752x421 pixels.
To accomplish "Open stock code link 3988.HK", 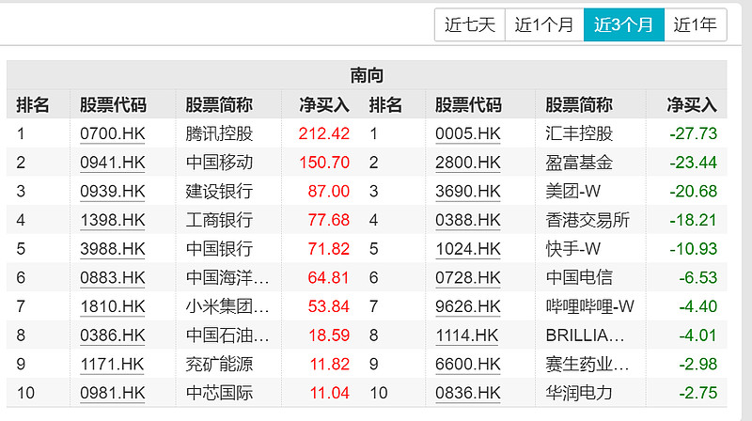I will point(112,248).
